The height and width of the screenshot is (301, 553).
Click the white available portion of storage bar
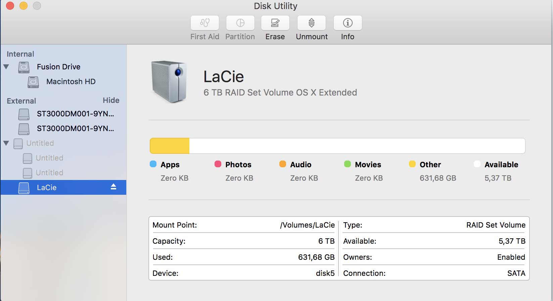[357, 146]
